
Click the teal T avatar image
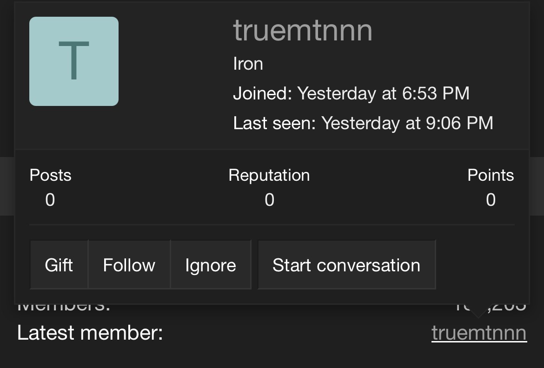coord(74,61)
